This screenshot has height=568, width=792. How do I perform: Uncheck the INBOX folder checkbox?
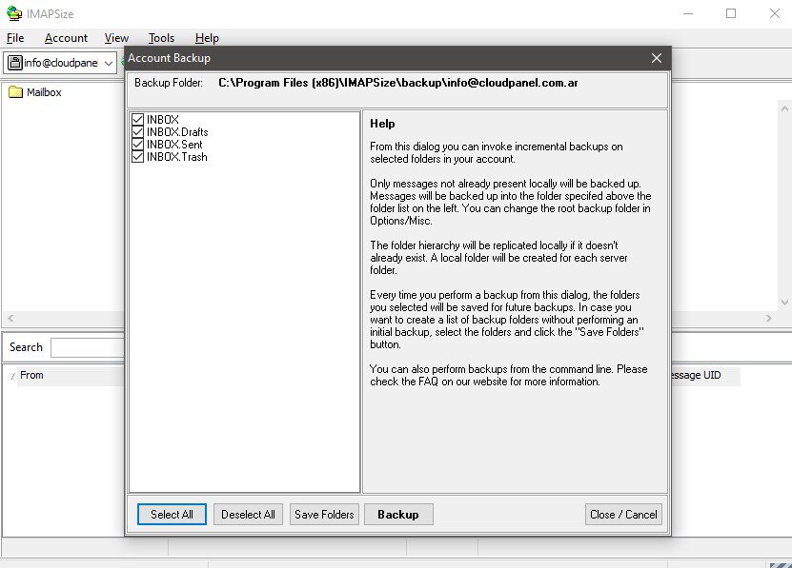pos(138,119)
